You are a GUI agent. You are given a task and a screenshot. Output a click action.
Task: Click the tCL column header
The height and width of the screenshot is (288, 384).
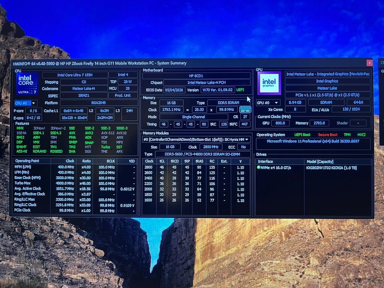[x=162, y=161]
